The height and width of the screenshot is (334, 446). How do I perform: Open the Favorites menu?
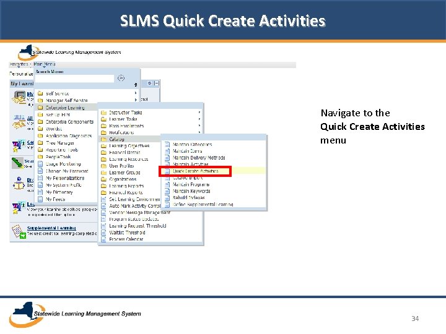19,64
